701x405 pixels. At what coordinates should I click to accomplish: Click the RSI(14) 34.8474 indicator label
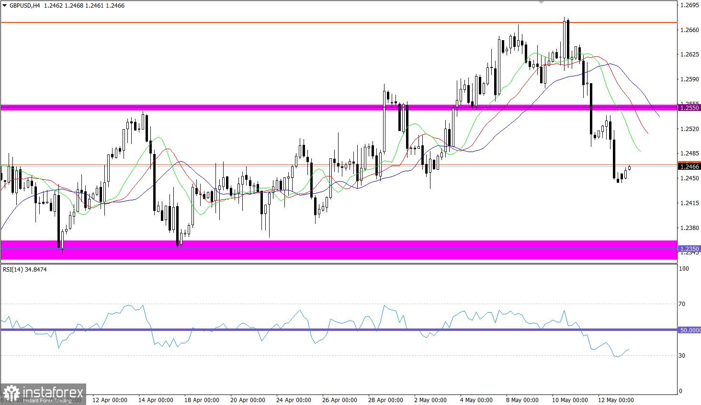[x=25, y=269]
